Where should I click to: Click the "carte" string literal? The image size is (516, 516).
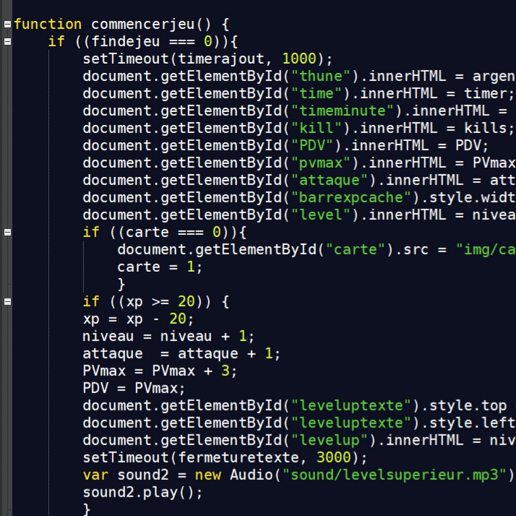(x=355, y=250)
